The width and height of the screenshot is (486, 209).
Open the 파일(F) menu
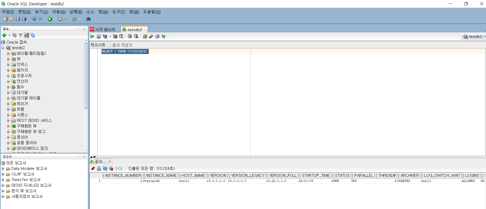pos(8,12)
